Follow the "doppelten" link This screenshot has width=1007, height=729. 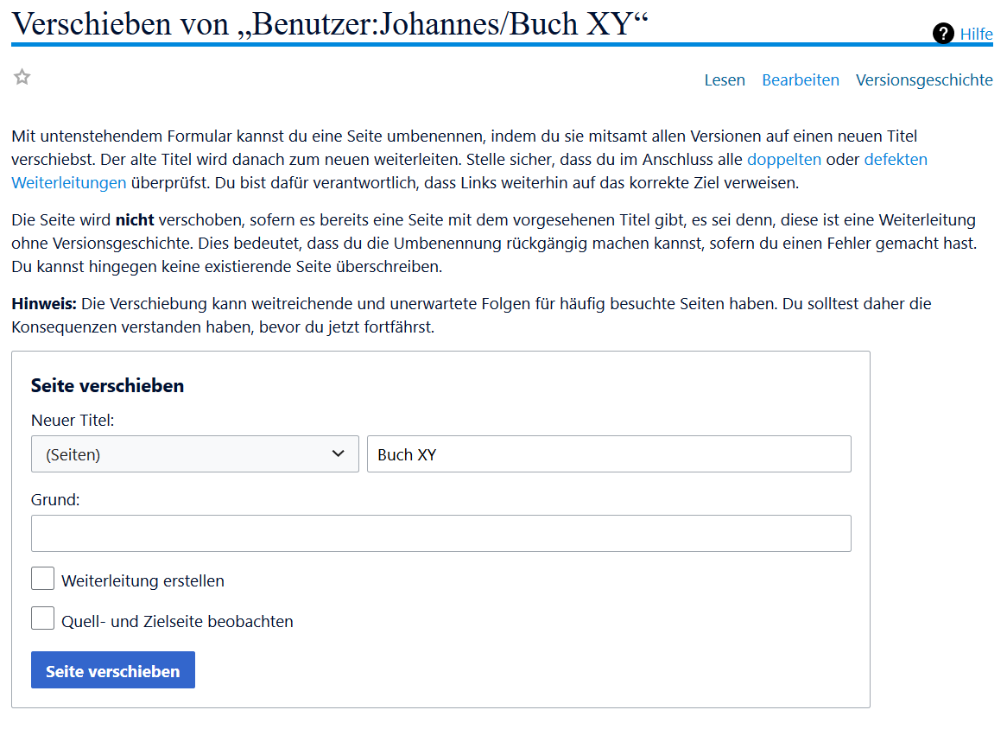click(783, 160)
